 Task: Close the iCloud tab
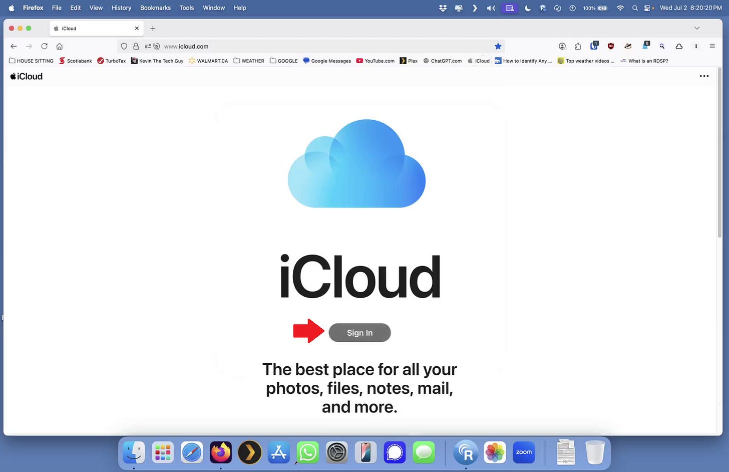click(137, 29)
